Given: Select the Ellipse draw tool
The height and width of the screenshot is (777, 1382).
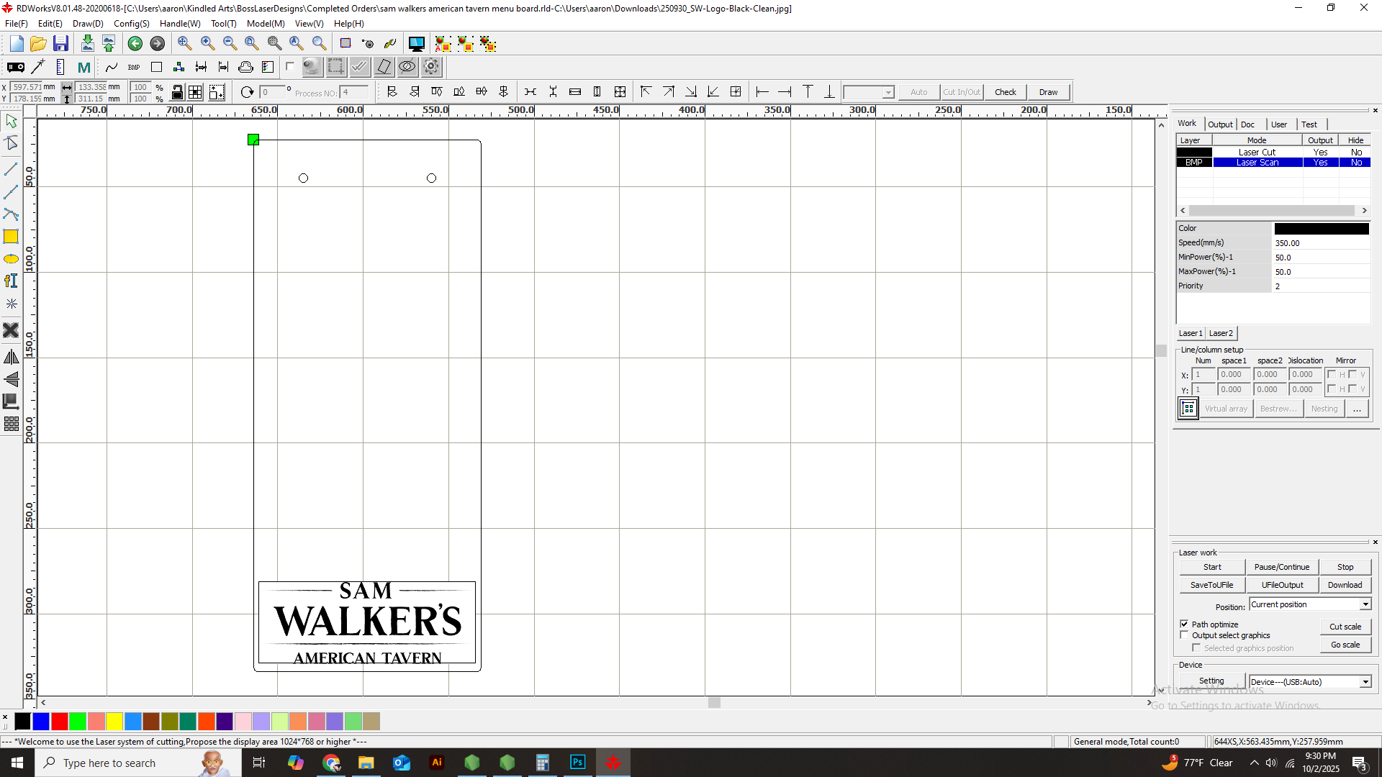Looking at the screenshot, I should pos(11,259).
